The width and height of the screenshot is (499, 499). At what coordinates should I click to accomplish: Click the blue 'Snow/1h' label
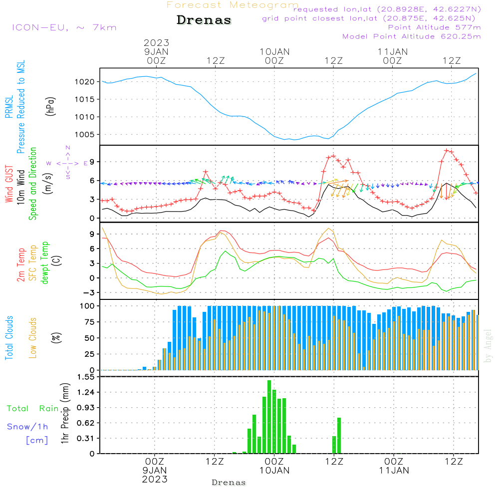(x=27, y=427)
